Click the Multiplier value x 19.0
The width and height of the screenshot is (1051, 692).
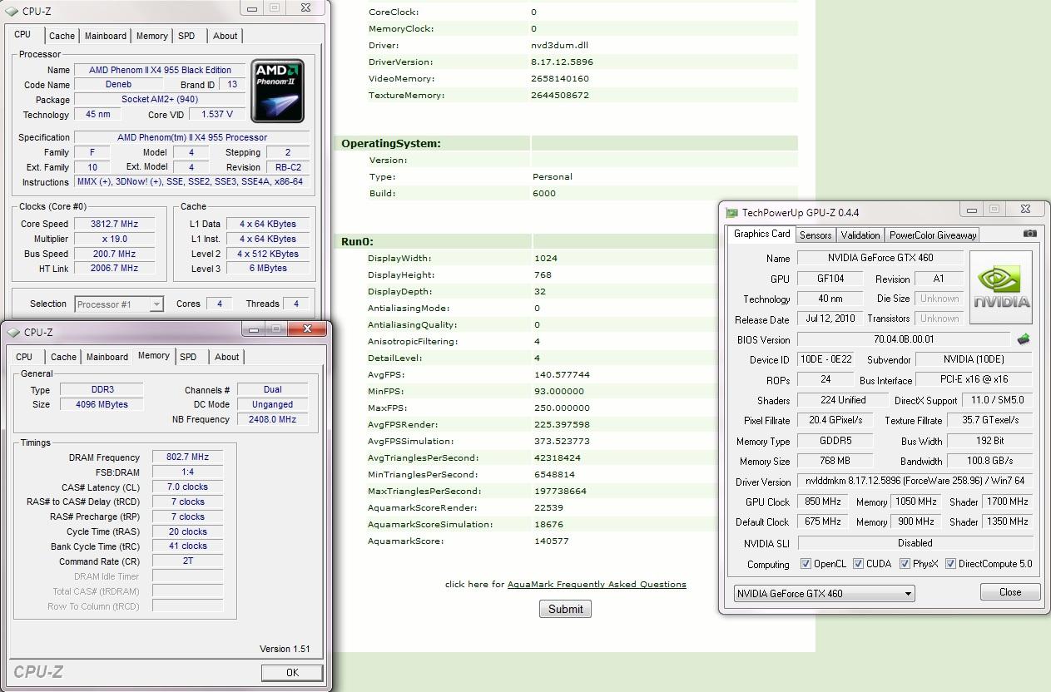(115, 239)
